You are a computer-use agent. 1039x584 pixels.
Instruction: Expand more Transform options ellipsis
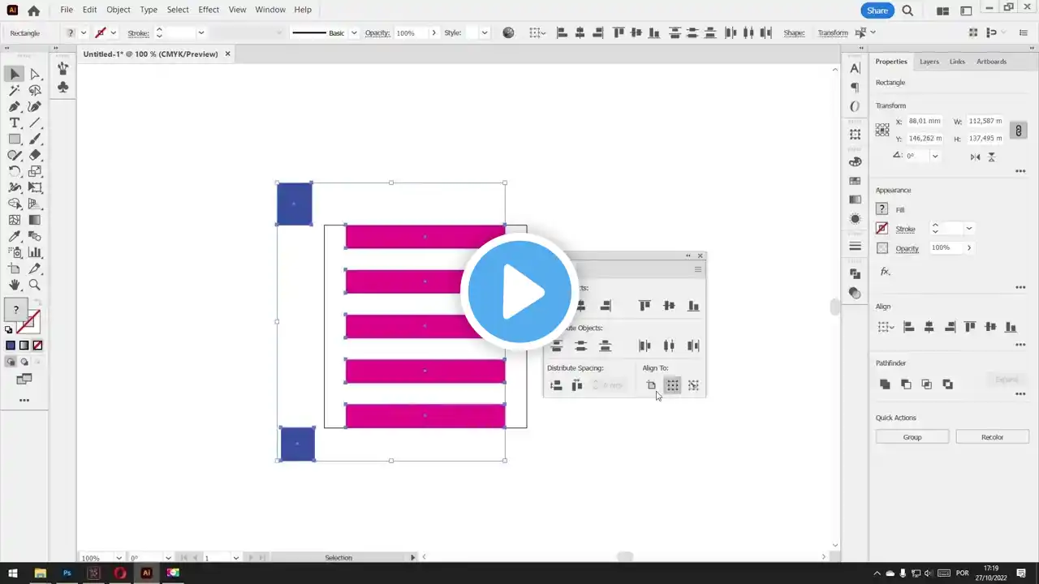coord(1020,171)
